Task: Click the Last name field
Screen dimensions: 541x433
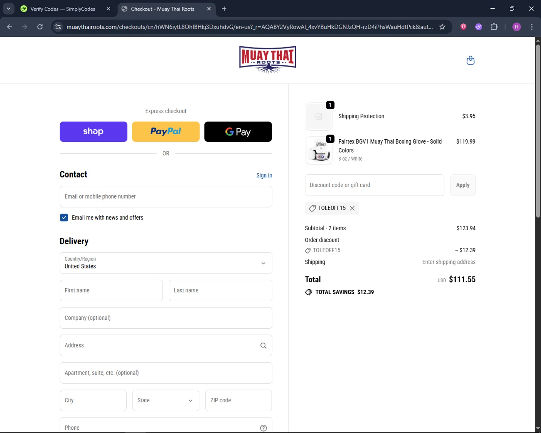Action: pos(220,290)
